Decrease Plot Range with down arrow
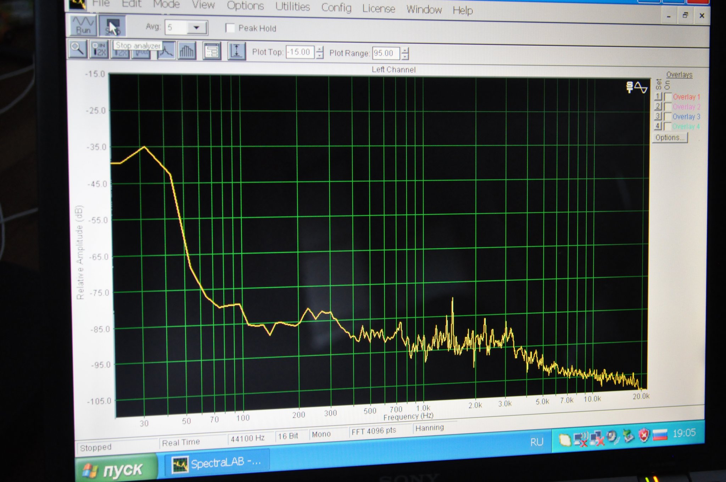Screen dimensions: 726x482 (405, 57)
